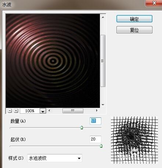162x168 pixels.
Task: Open the 样式 style dropdown 水池波纹
Action: coord(55,158)
